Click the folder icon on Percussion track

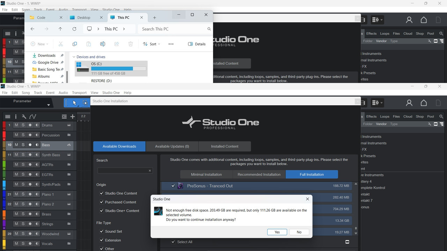click(x=69, y=135)
